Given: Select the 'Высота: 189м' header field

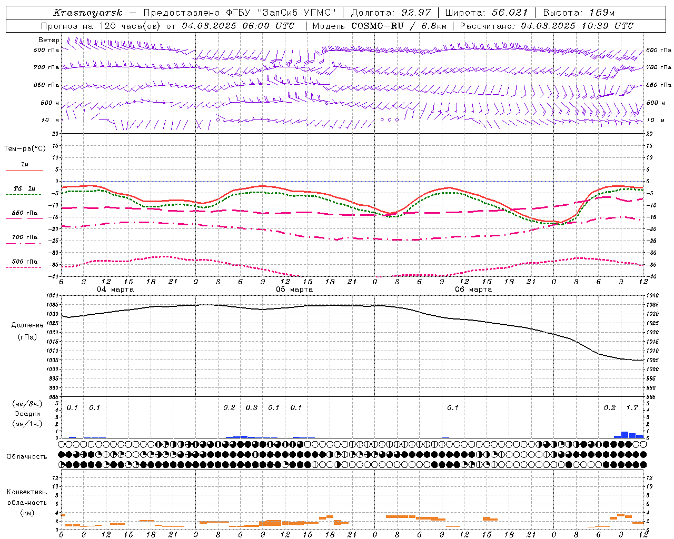Looking at the screenshot, I should [x=579, y=13].
